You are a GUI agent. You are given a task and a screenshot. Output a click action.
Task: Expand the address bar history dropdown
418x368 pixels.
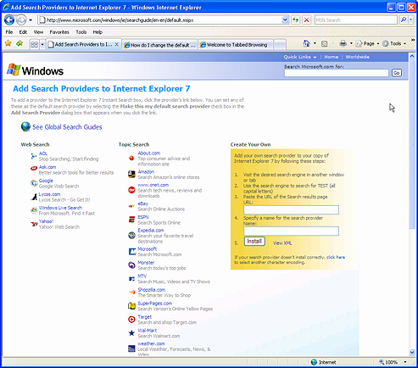285,20
